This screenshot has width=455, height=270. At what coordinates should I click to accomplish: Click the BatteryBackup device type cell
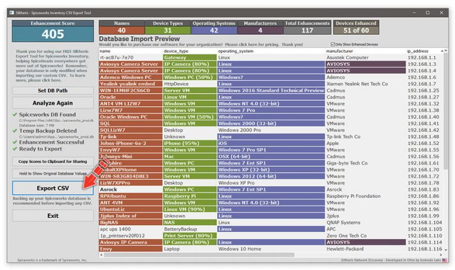pos(190,229)
